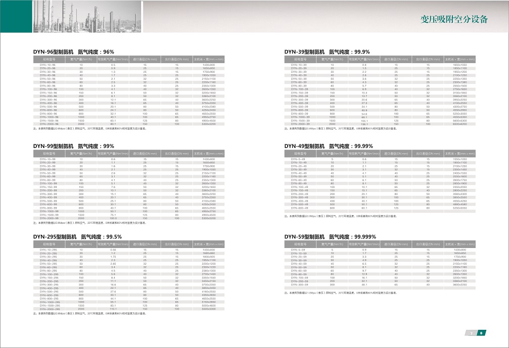
Task: Click the DYN-600-99 model cell
Action: [x=49, y=205]
